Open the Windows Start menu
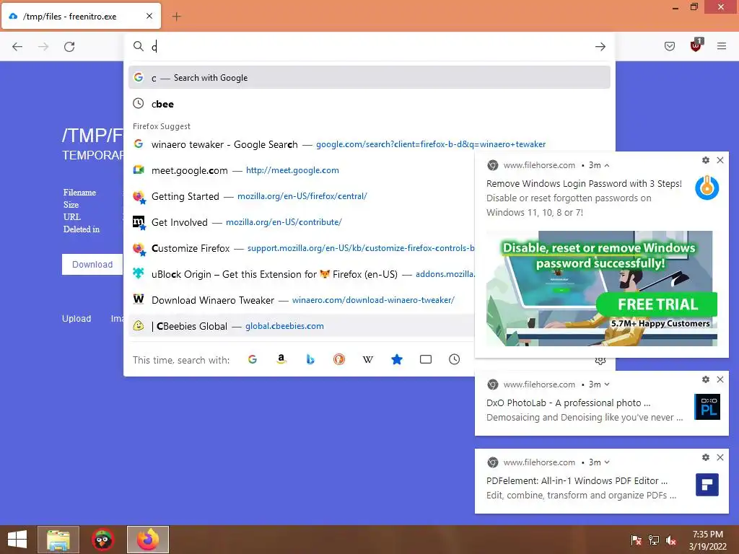Viewport: 739px width, 554px height. (17, 540)
